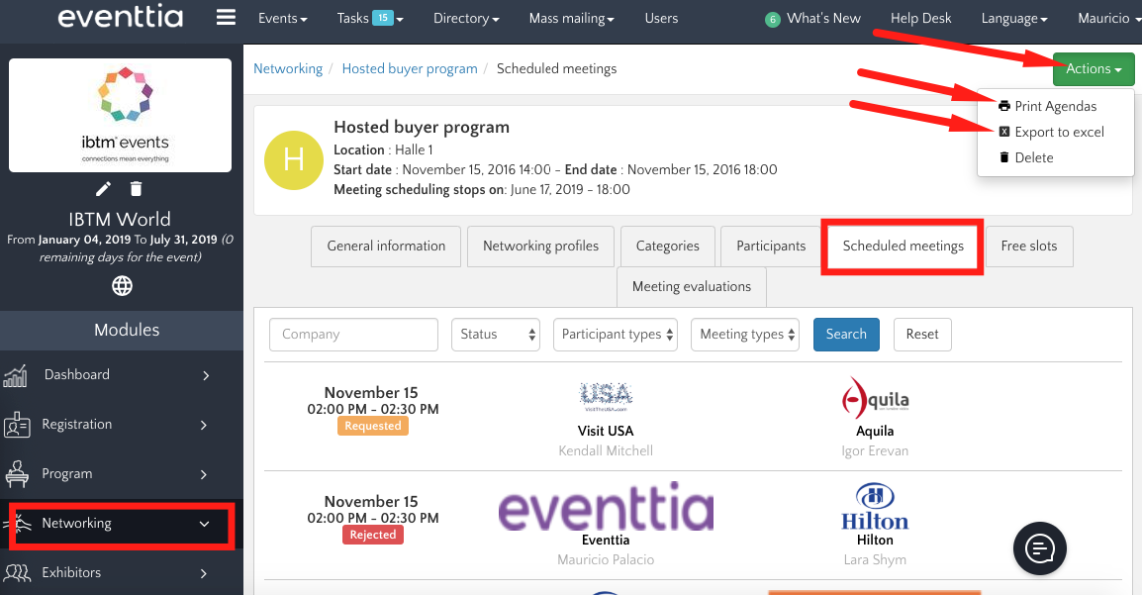The image size is (1142, 595).
Task: Click the Company search field
Action: 353,335
